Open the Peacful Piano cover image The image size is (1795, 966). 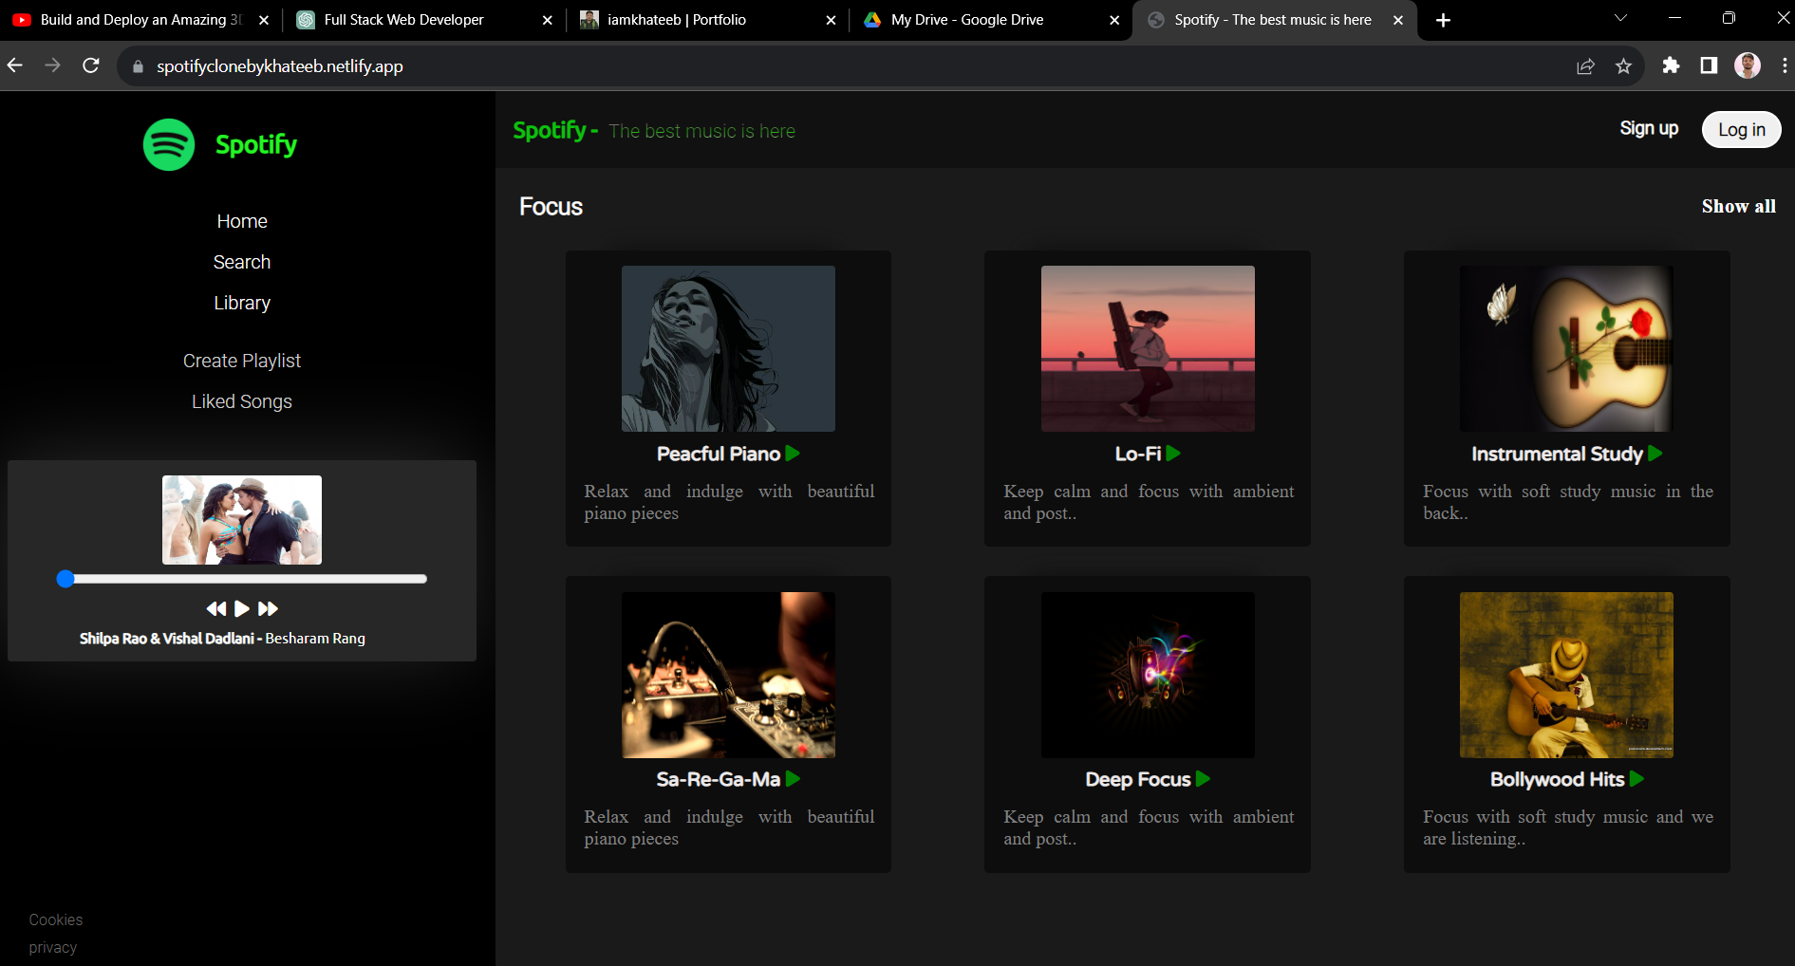click(x=728, y=348)
